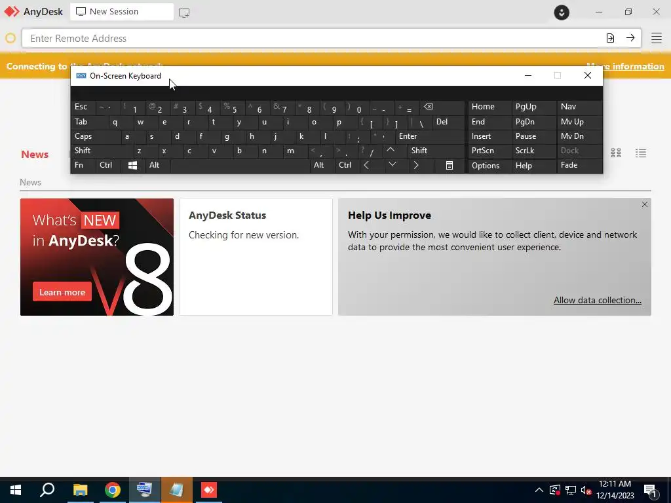Open taskbar Search
Viewport: 671px width, 503px height.
pyautogui.click(x=47, y=490)
